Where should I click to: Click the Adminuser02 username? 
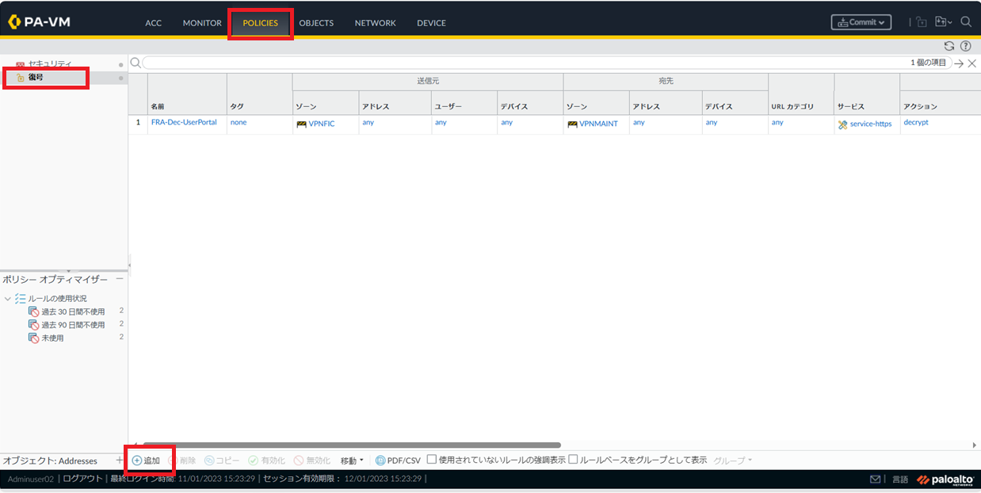pos(30,479)
